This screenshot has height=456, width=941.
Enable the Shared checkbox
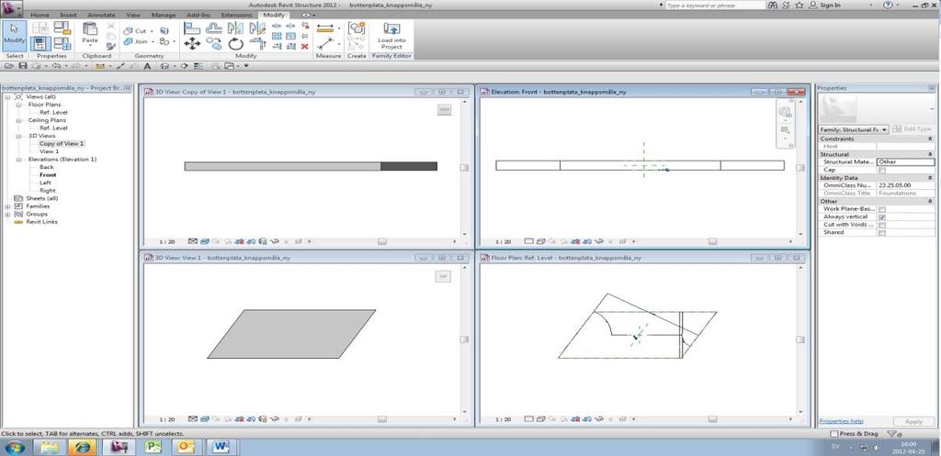881,232
